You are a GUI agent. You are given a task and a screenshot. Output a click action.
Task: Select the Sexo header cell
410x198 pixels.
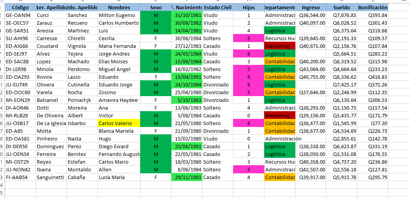coord(156,7)
